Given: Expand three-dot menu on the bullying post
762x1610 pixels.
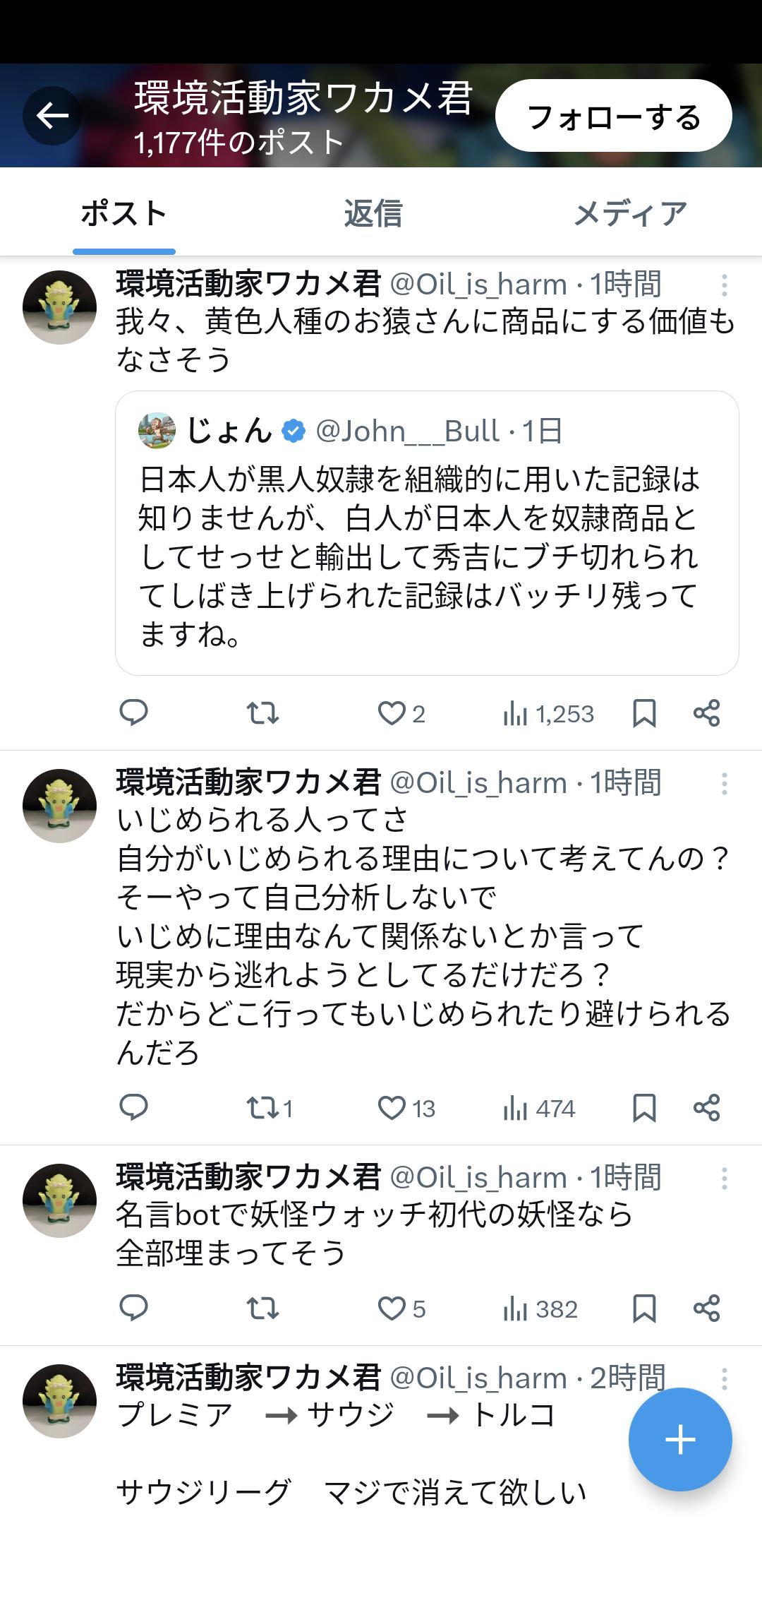Looking at the screenshot, I should pyautogui.click(x=724, y=784).
